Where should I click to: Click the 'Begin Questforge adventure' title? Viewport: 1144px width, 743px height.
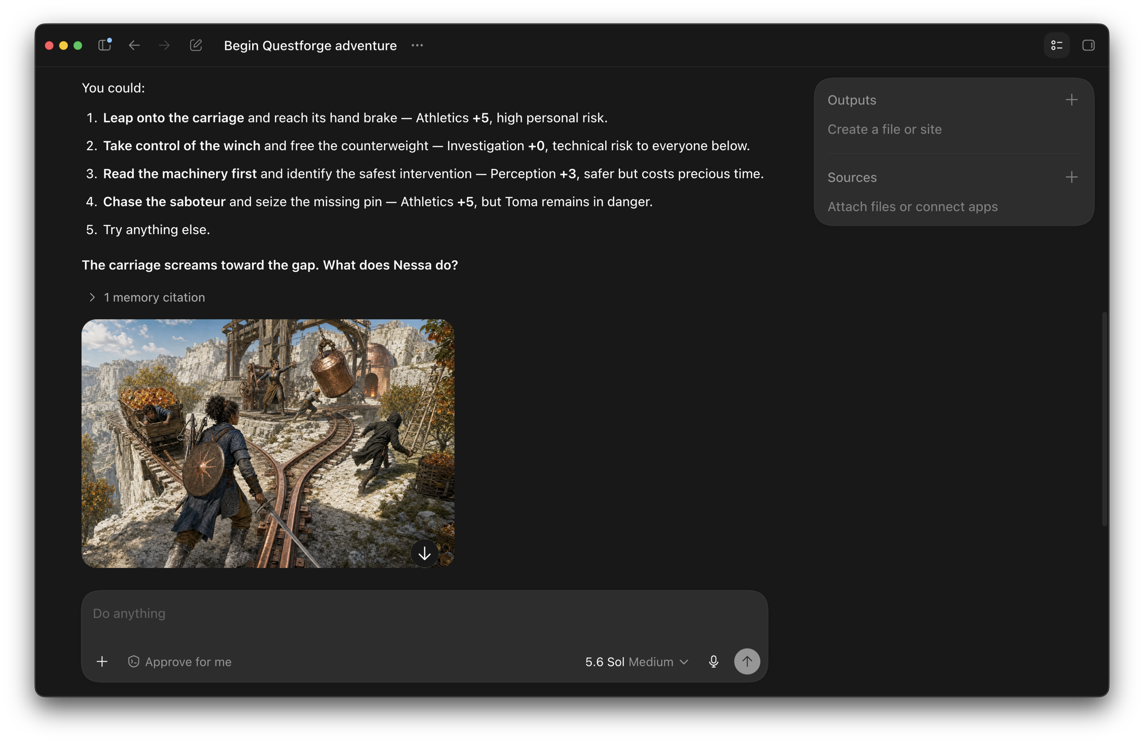tap(310, 45)
